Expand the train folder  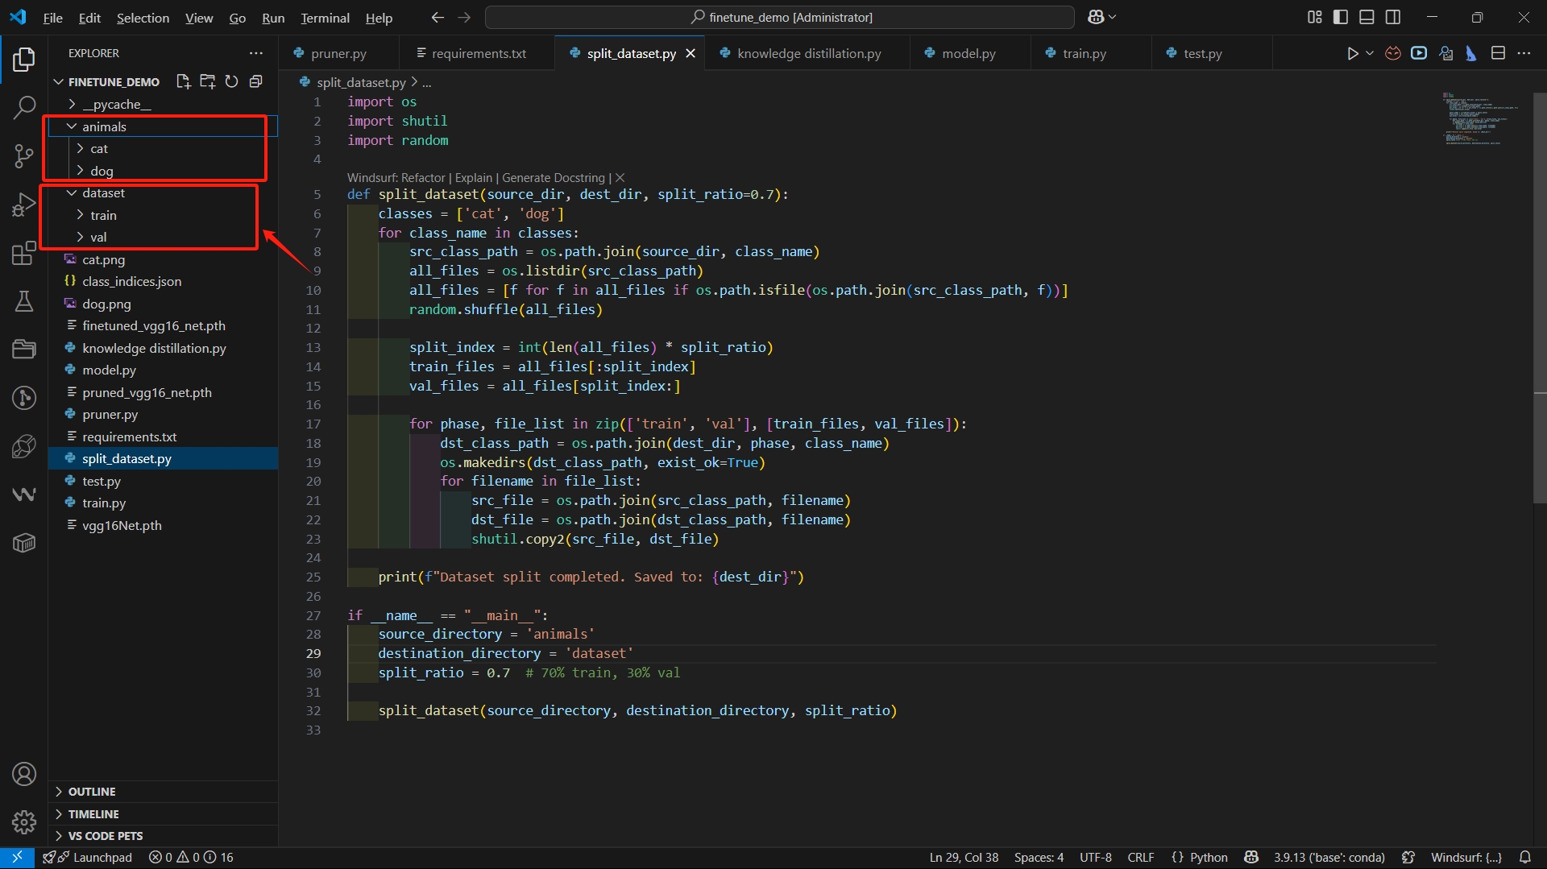click(164, 215)
